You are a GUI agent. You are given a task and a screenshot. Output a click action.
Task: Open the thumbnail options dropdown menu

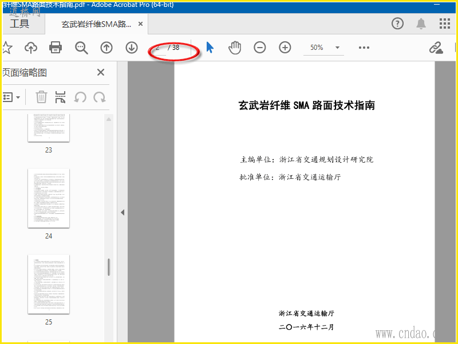pyautogui.click(x=11, y=97)
